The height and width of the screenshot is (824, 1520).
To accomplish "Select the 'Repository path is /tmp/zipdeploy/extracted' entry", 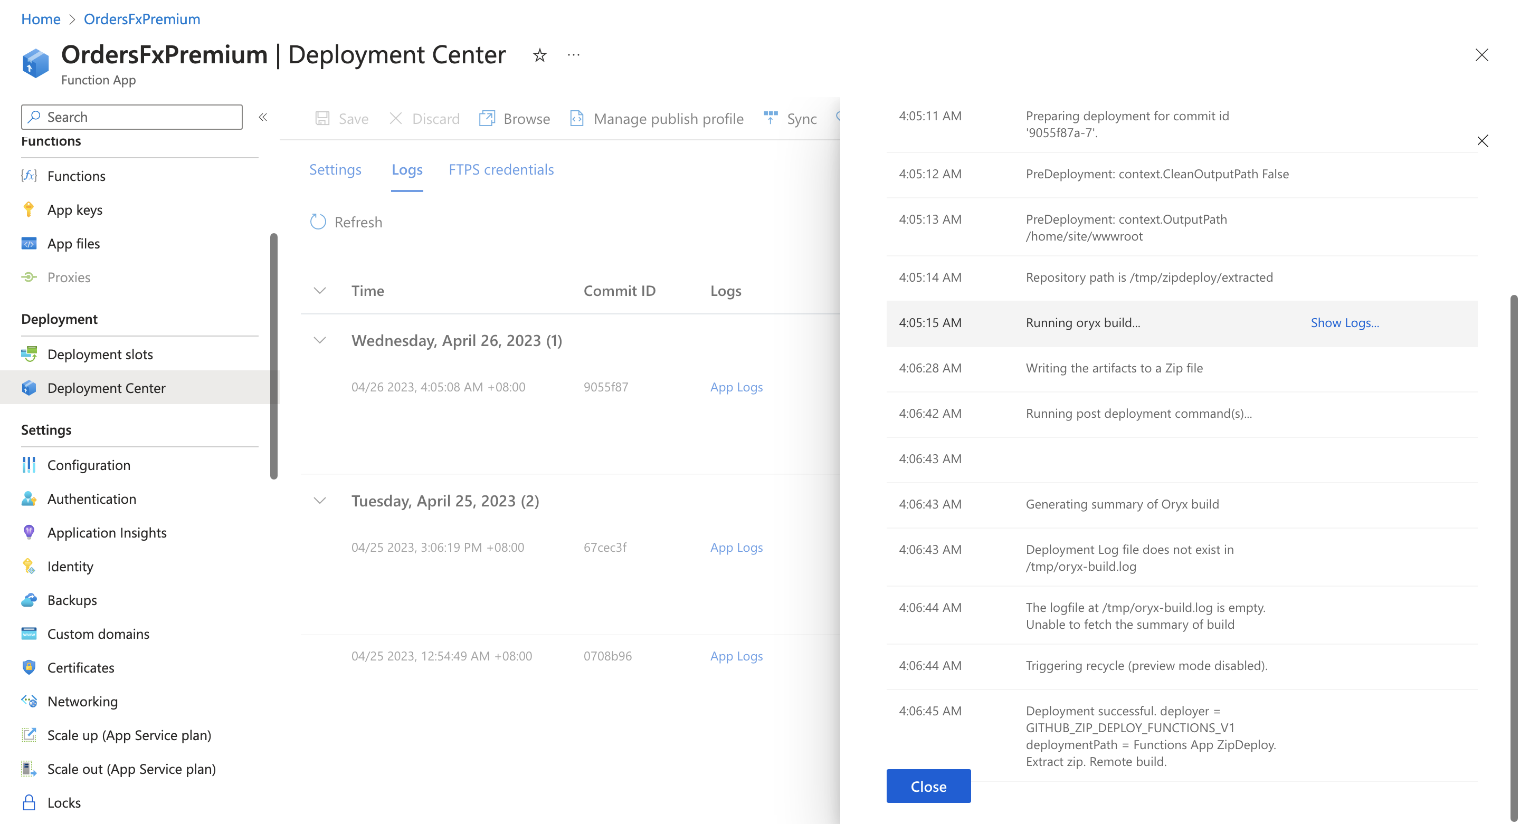I will point(1181,278).
